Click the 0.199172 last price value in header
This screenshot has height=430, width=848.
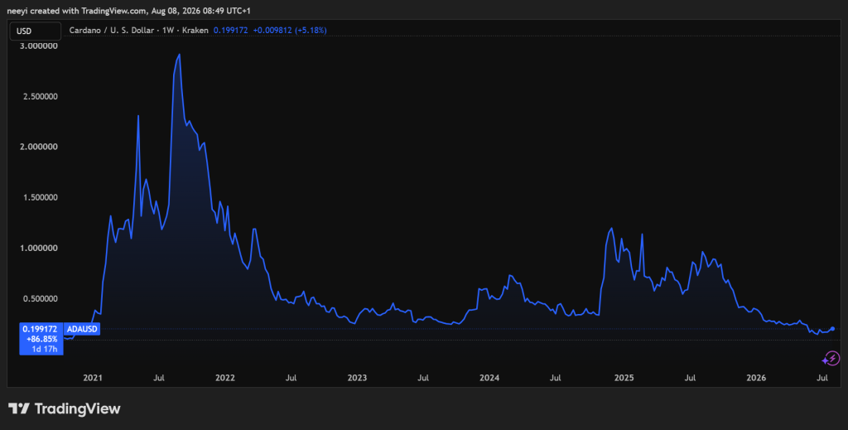pos(230,31)
